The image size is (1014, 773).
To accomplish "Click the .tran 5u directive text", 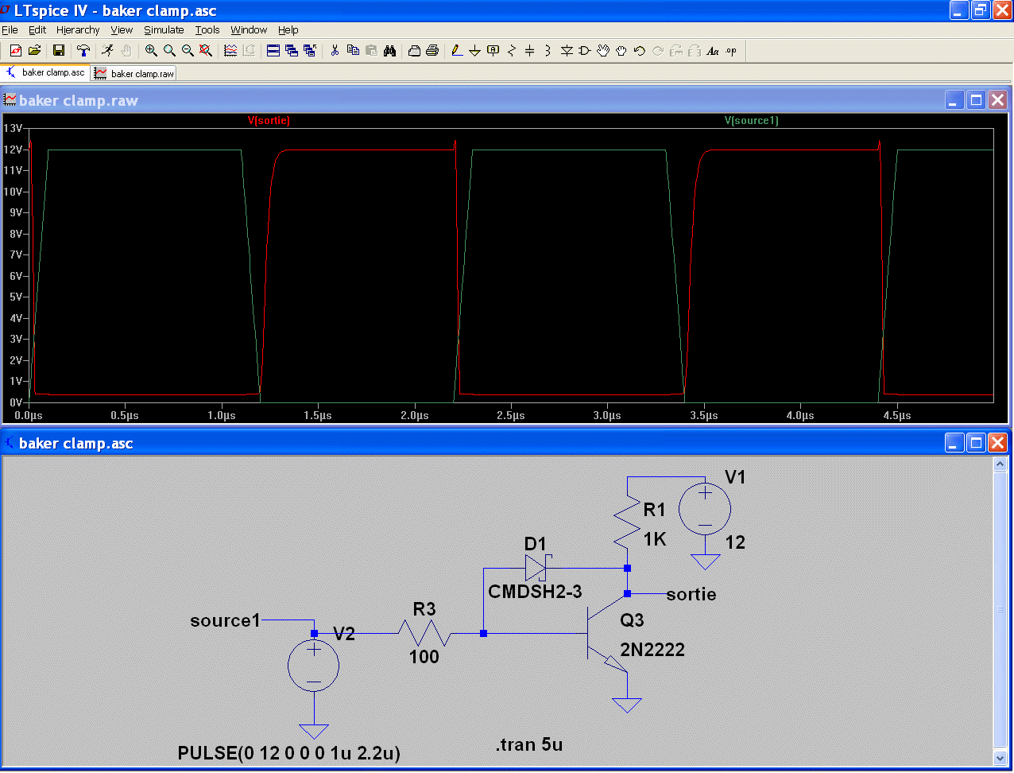I will coord(529,745).
